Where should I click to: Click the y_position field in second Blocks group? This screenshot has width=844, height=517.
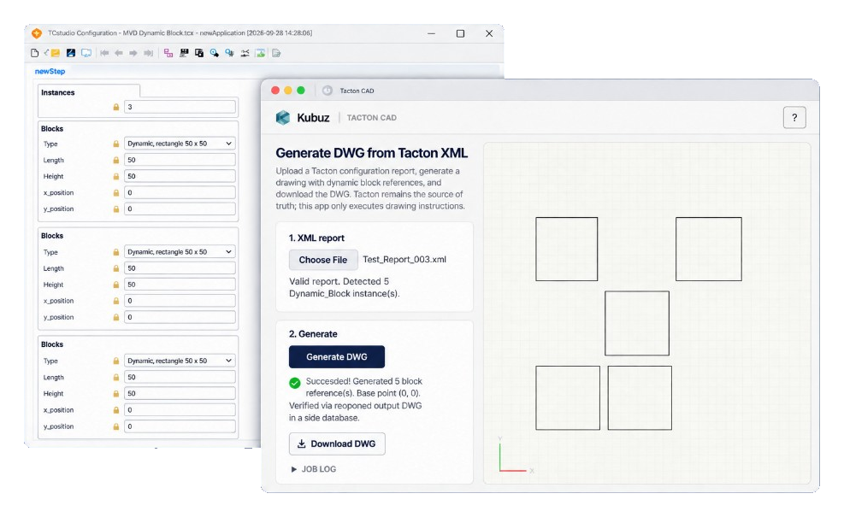pos(180,317)
